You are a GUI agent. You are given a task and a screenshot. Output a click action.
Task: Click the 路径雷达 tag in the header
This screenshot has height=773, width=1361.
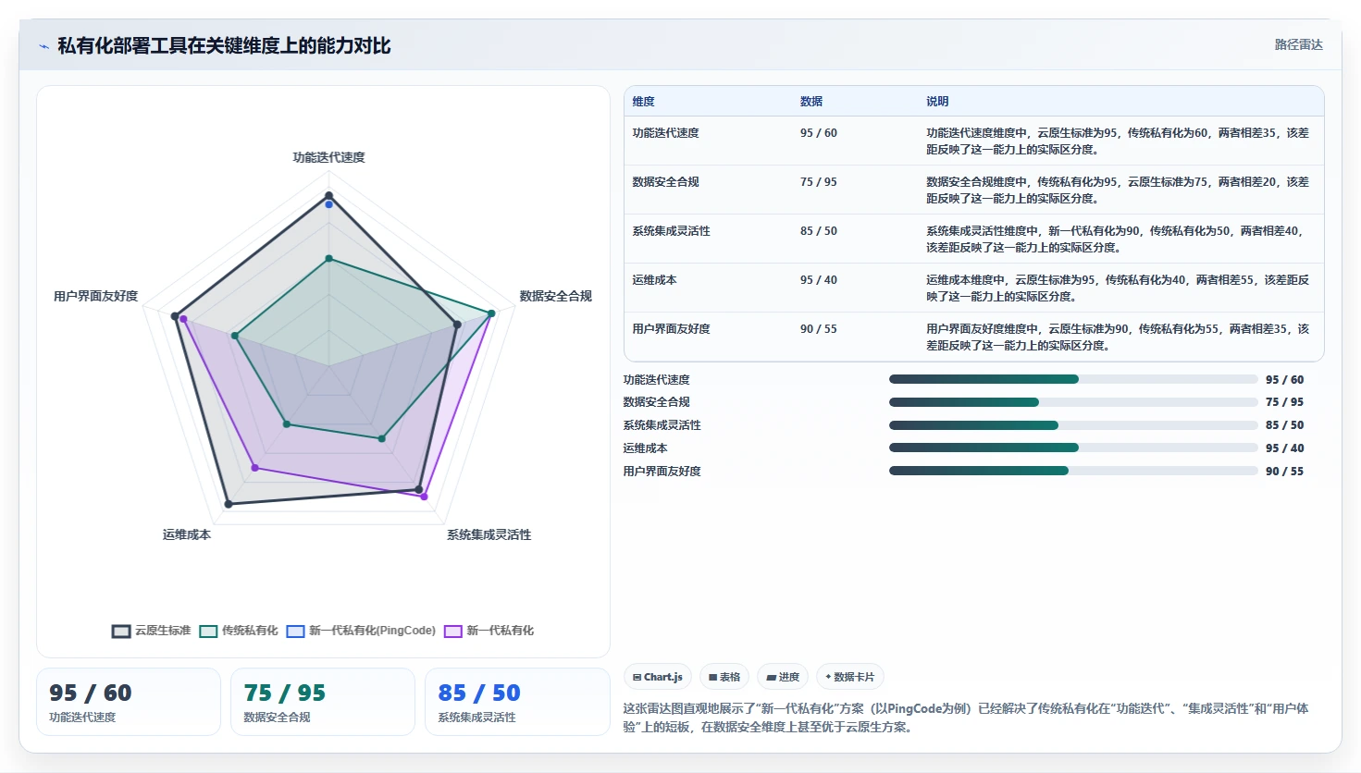[1298, 44]
